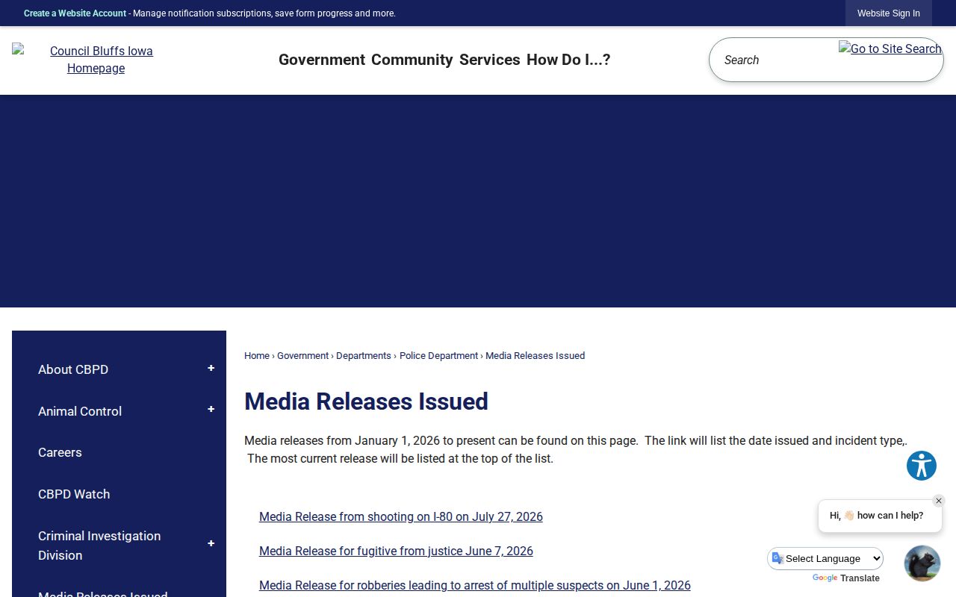The height and width of the screenshot is (597, 956).
Task: Go to Council Bluffs Iowa Homepage logo
Action: tap(96, 60)
